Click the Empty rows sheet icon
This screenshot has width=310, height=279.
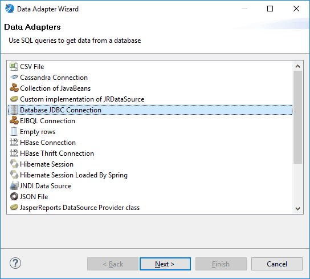[14, 131]
